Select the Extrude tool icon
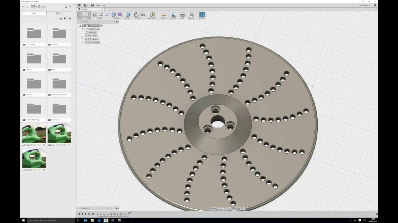The image size is (398, 223). click(113, 15)
